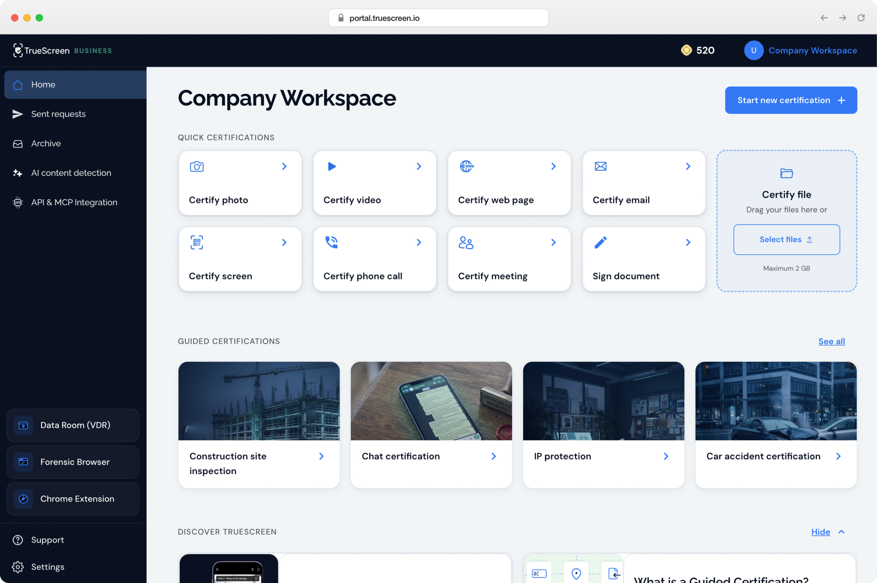
Task: Click See all guided certifications link
Action: (831, 341)
